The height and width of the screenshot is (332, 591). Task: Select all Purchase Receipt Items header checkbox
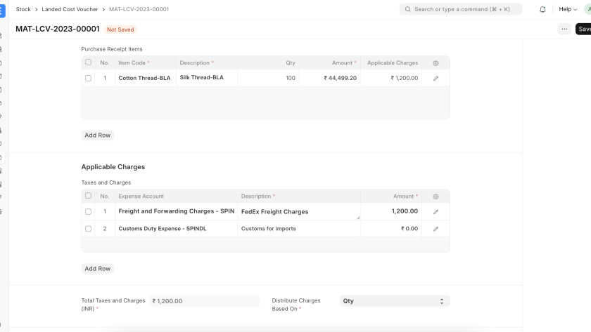[88, 62]
